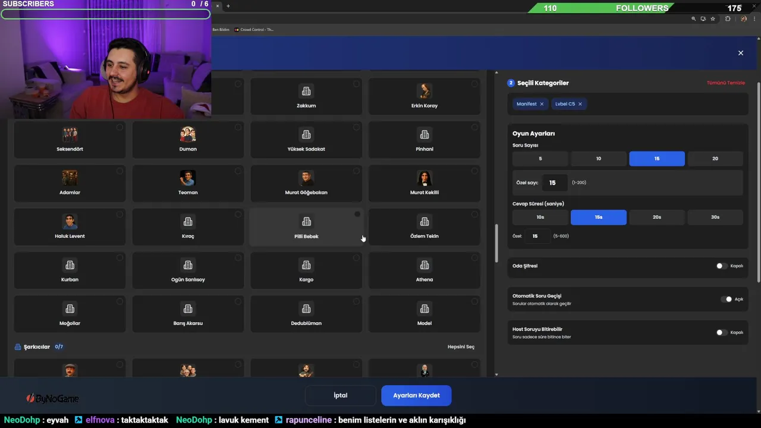Choose the Pinhani category card
This screenshot has width=761, height=428.
[424, 140]
